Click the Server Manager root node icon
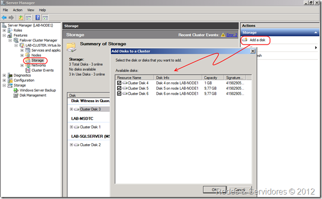 (x=4, y=25)
